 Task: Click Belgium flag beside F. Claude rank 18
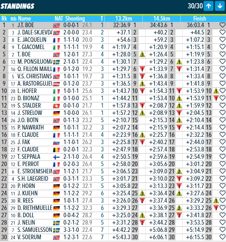point(56,149)
